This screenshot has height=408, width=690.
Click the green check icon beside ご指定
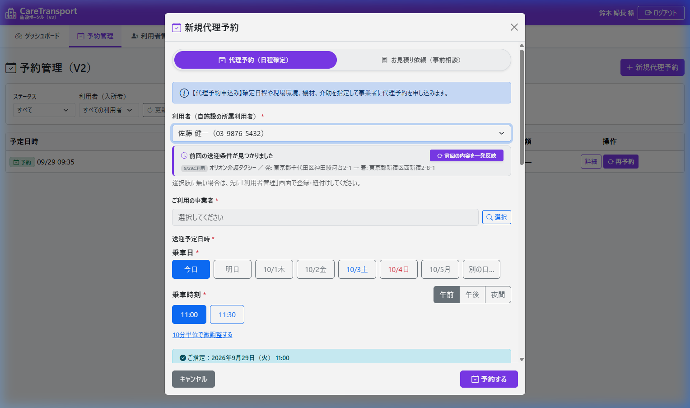[x=183, y=358]
